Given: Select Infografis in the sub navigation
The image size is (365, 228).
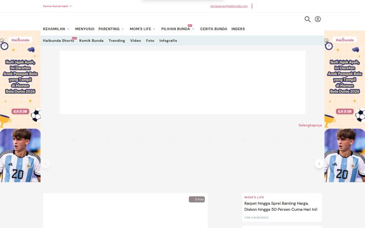Looking at the screenshot, I should 168,41.
